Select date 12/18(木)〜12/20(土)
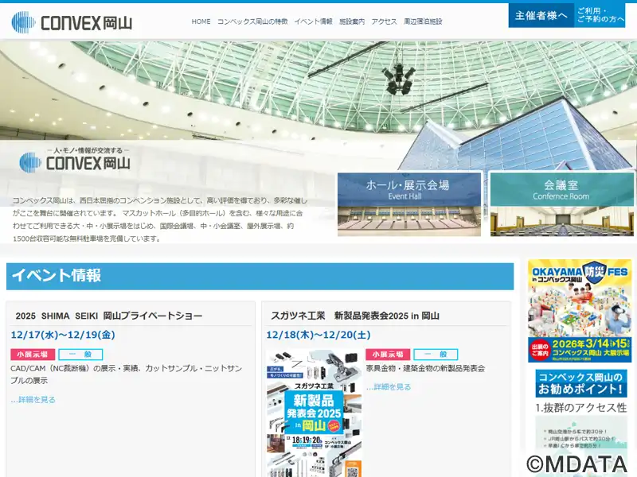This screenshot has width=637, height=477. tap(318, 335)
